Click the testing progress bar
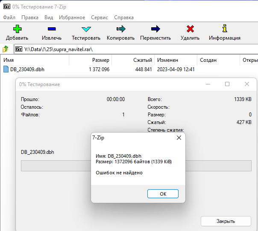Viewport: 258px width, 231px height. point(56,165)
